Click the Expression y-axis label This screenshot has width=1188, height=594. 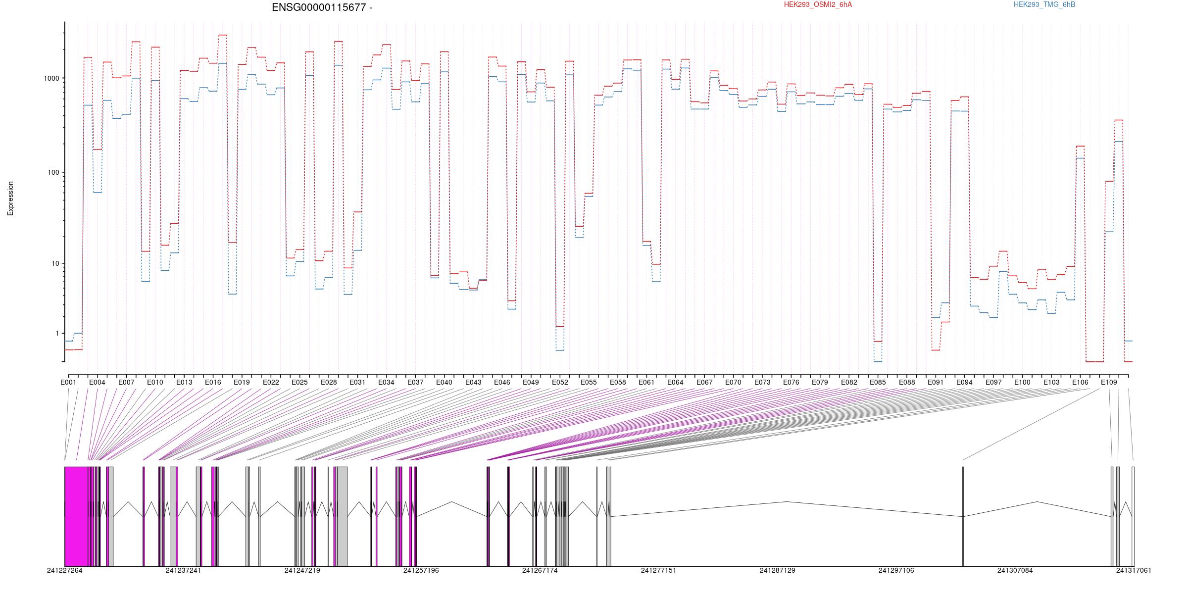pos(10,198)
